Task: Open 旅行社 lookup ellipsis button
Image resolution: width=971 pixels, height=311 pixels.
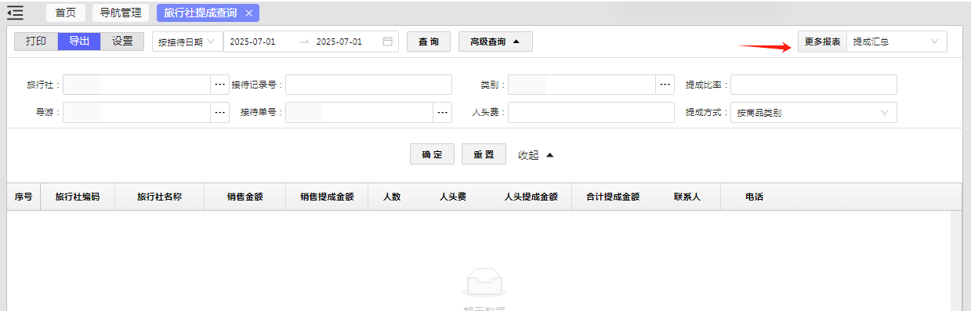Action: [219, 85]
